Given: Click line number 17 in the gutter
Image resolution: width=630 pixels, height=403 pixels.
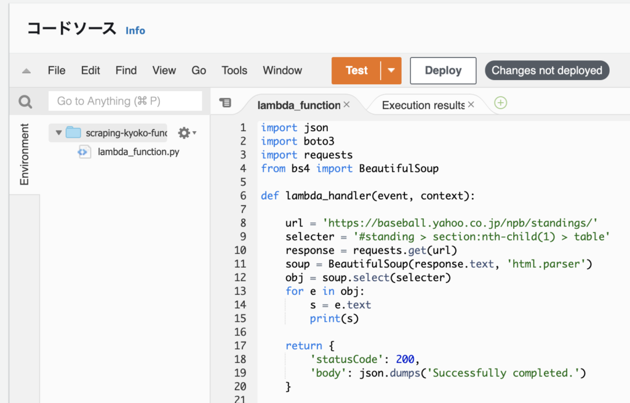Looking at the screenshot, I should coord(240,346).
